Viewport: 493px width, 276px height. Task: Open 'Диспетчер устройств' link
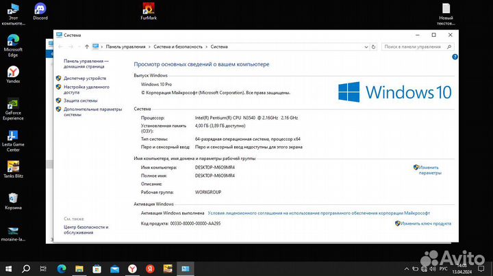tap(85, 79)
